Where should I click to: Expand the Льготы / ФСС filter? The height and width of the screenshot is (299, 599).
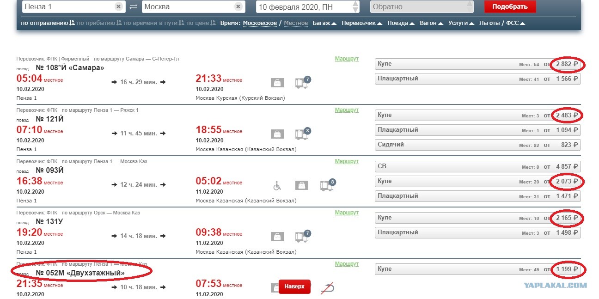pyautogui.click(x=502, y=23)
